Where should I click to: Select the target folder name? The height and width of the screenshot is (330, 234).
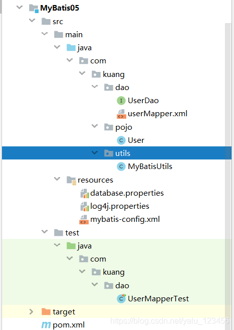pos(64,312)
